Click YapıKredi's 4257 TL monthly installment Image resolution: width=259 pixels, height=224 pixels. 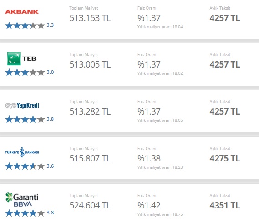pyautogui.click(x=225, y=111)
